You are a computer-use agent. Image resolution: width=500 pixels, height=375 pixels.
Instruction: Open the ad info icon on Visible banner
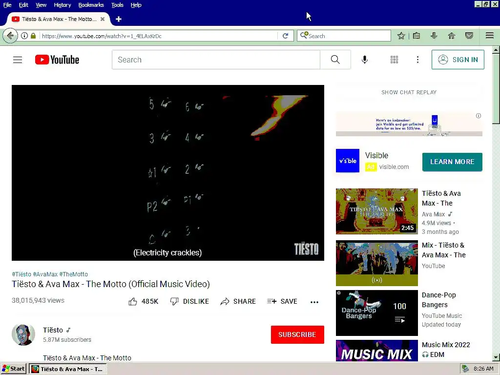pos(479,116)
